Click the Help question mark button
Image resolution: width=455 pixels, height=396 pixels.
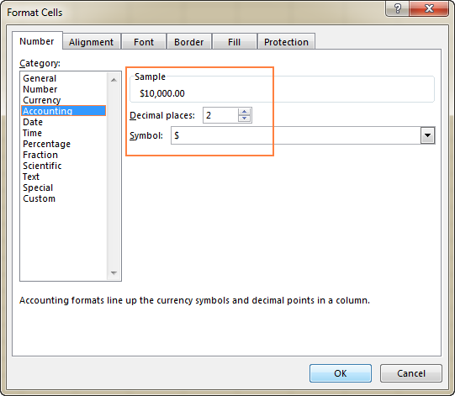397,8
